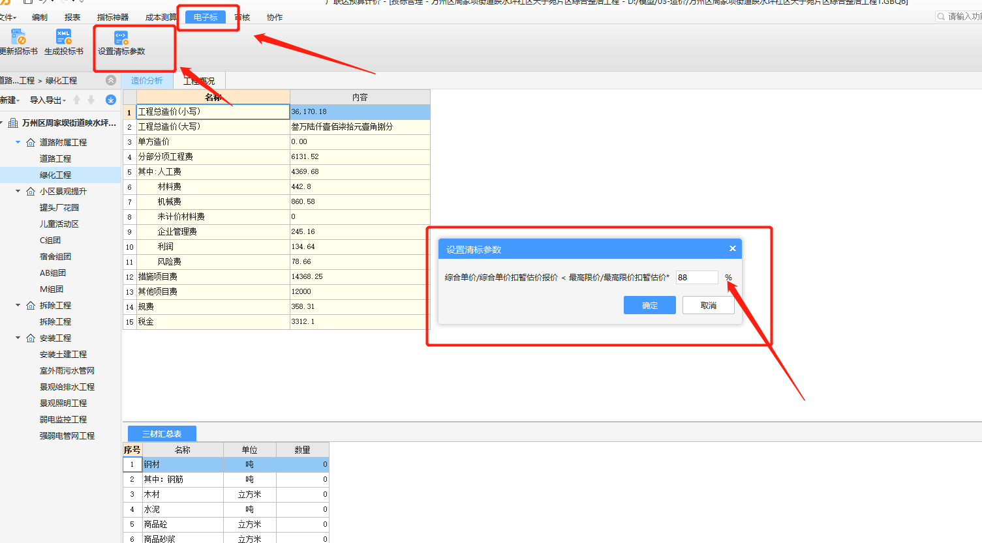Click 绿化工程 in the breadcrumb path
Screen dimensions: 982x543
61,80
